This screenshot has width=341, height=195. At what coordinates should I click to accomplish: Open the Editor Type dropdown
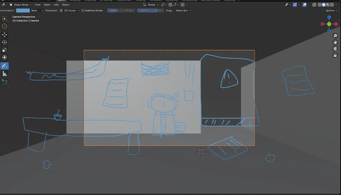click(x=4, y=5)
